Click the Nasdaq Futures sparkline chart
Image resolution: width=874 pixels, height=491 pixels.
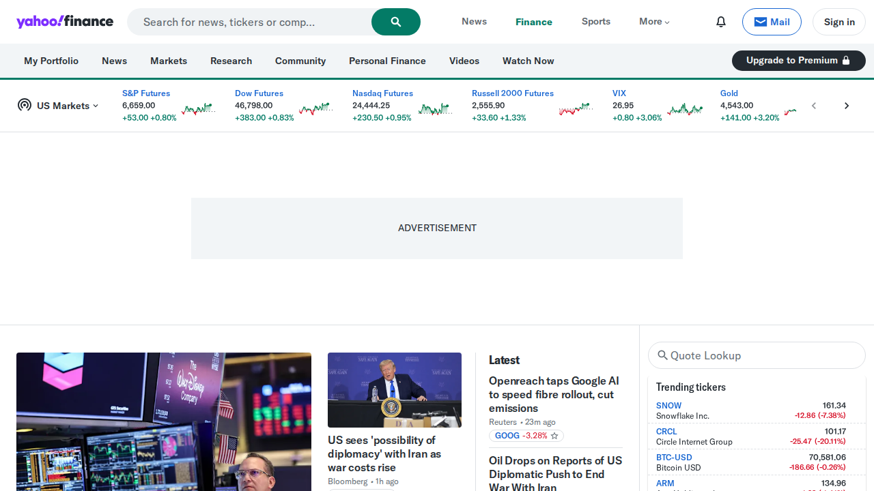[435, 108]
